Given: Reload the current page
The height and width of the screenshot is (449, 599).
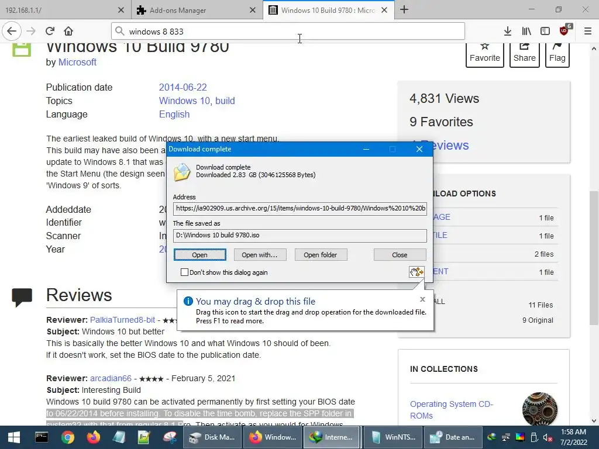Looking at the screenshot, I should pos(50,31).
